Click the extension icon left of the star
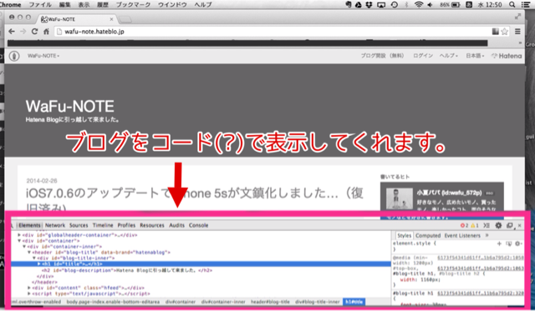The width and height of the screenshot is (535, 311). [496, 32]
